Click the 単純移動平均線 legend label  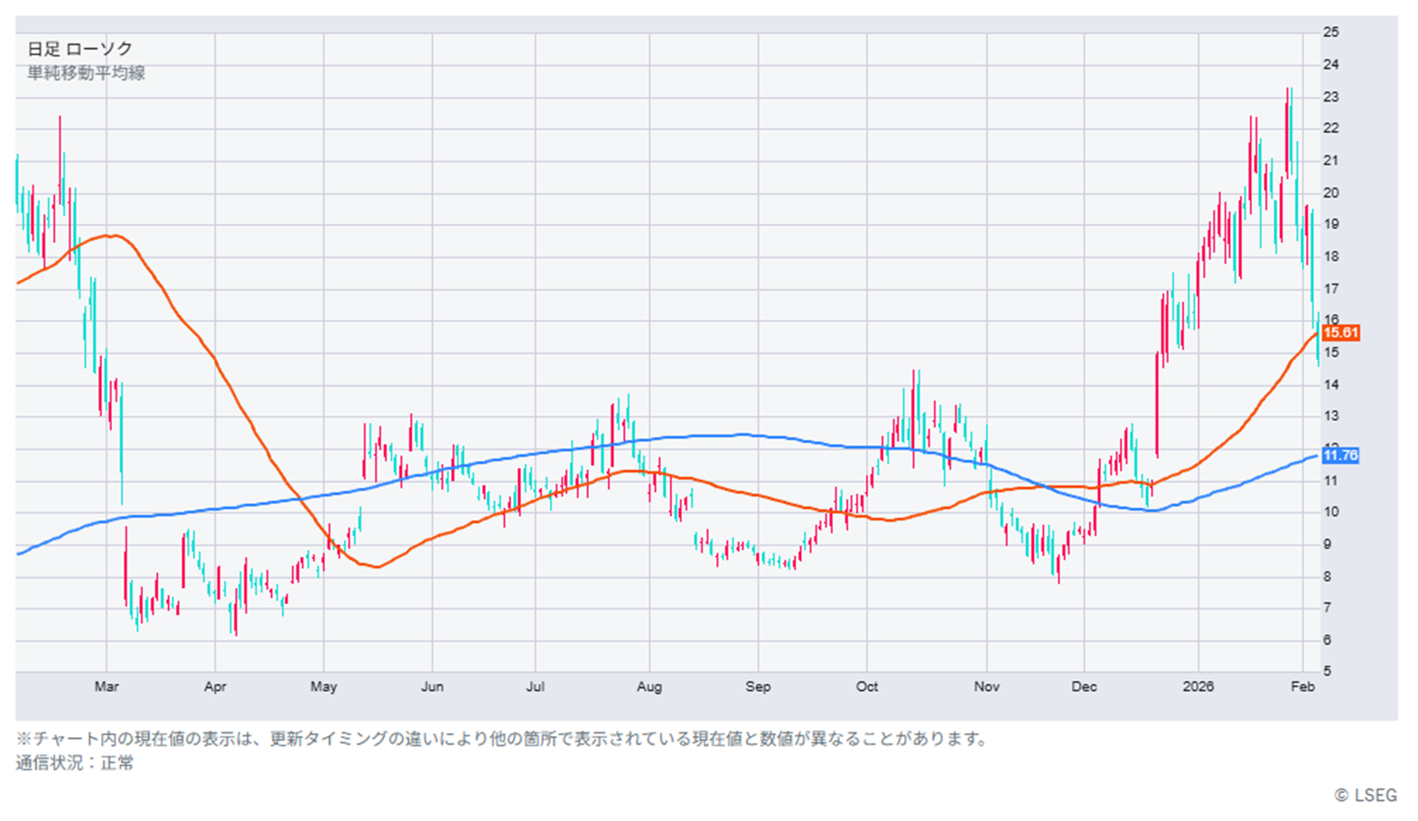86,73
